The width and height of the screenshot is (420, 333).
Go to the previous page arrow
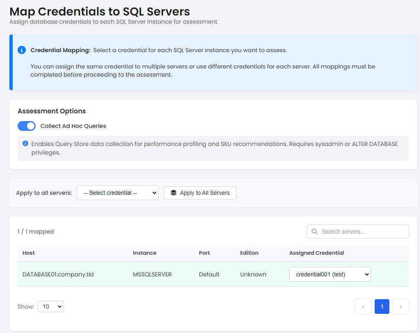pos(363,307)
